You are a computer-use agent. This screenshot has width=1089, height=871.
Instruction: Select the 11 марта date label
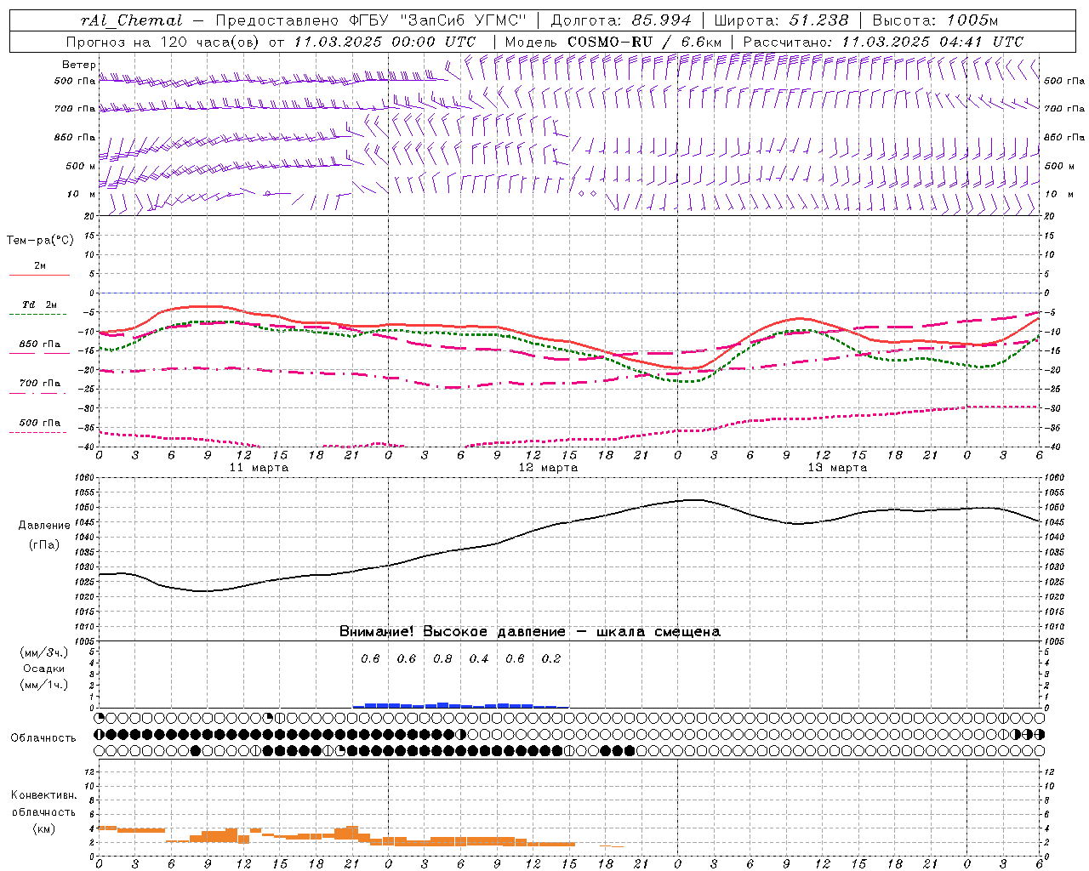click(259, 468)
